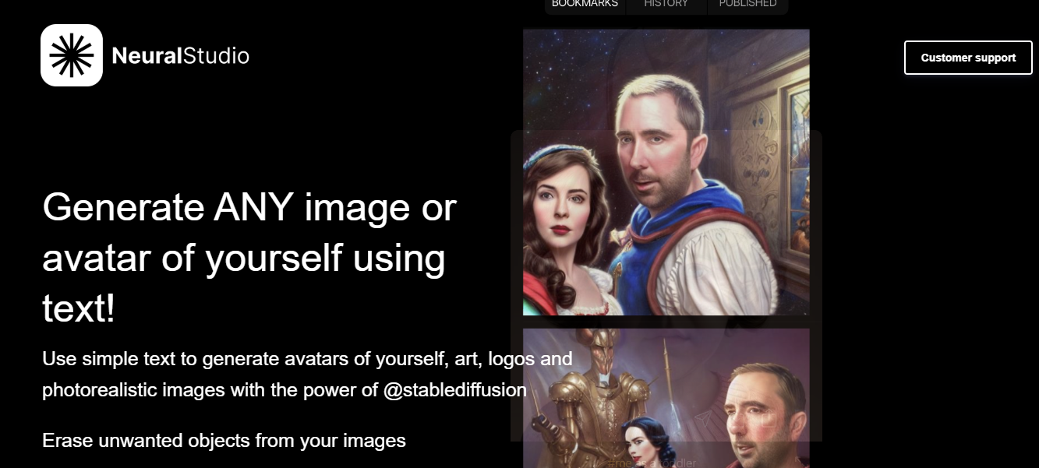Viewport: 1039px width, 468px height.
Task: Click 'Erase unwanted objects from your images'
Action: (224, 440)
